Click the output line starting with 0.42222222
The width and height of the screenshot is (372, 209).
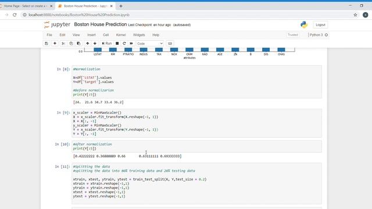pyautogui.click(x=127, y=156)
